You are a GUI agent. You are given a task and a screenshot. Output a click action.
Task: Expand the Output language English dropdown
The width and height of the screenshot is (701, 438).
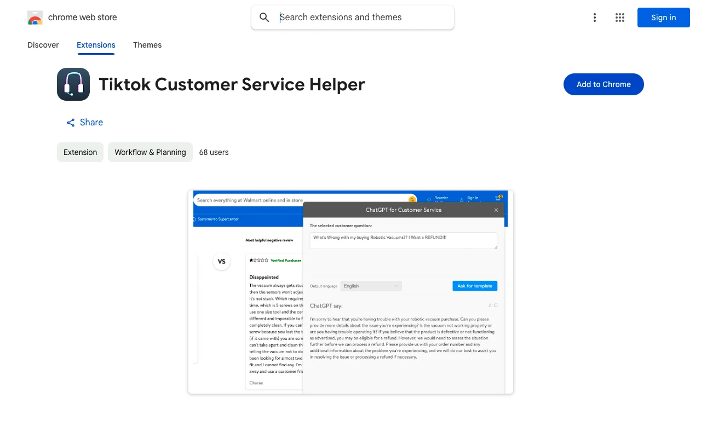pos(371,286)
